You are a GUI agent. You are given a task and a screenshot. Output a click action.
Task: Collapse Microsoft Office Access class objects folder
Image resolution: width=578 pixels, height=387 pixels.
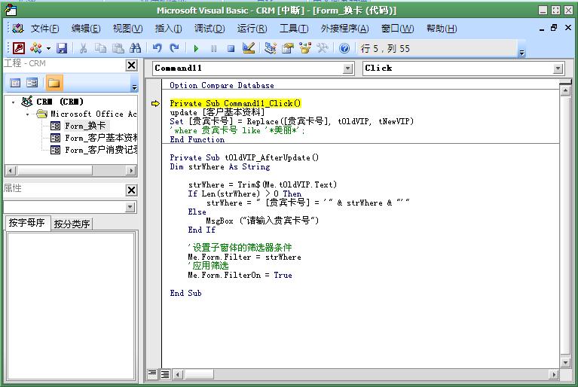pos(28,114)
